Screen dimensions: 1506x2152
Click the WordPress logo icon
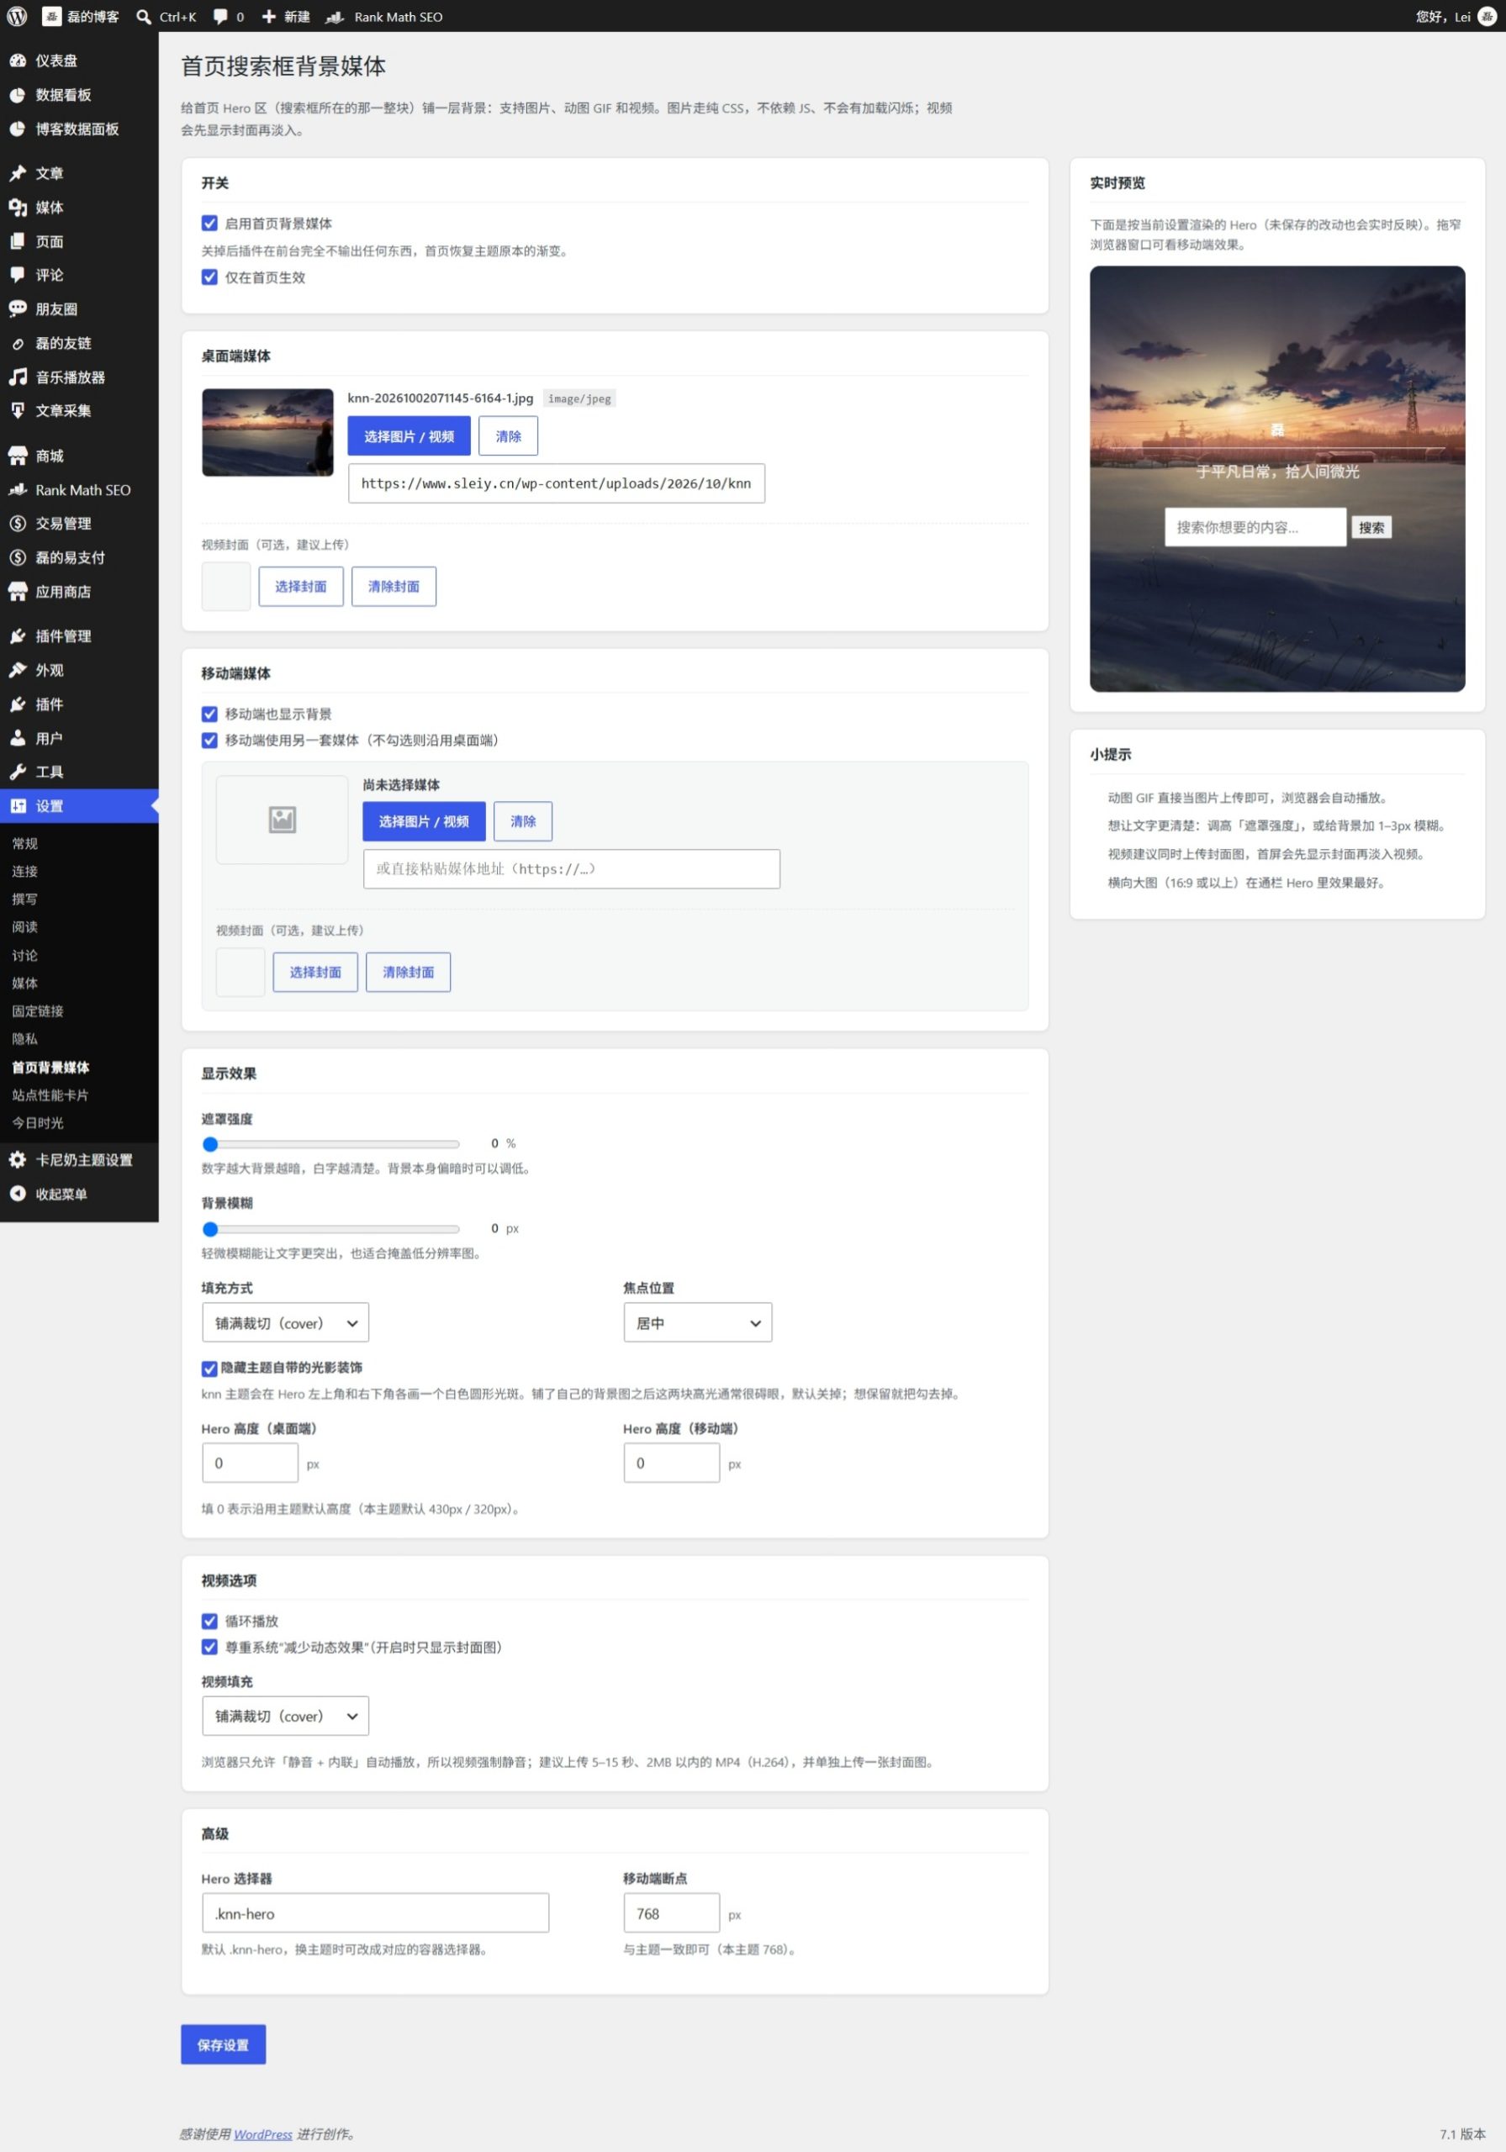(17, 16)
